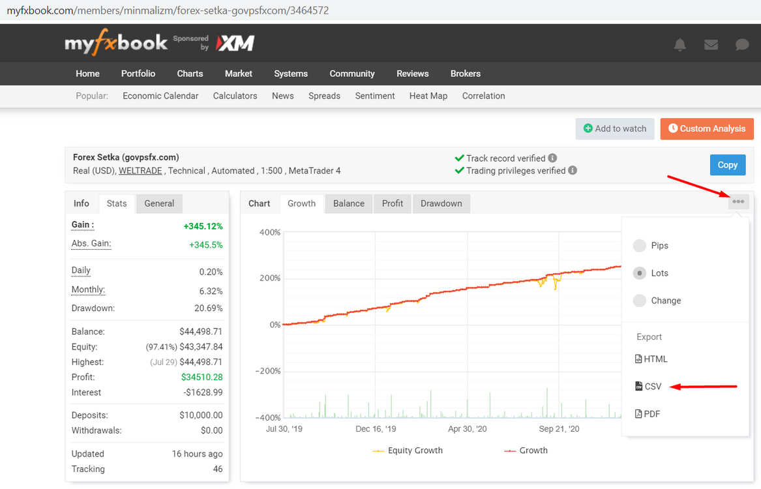The height and width of the screenshot is (489, 761).
Task: Click the +345.12% gain value
Action: pos(203,226)
